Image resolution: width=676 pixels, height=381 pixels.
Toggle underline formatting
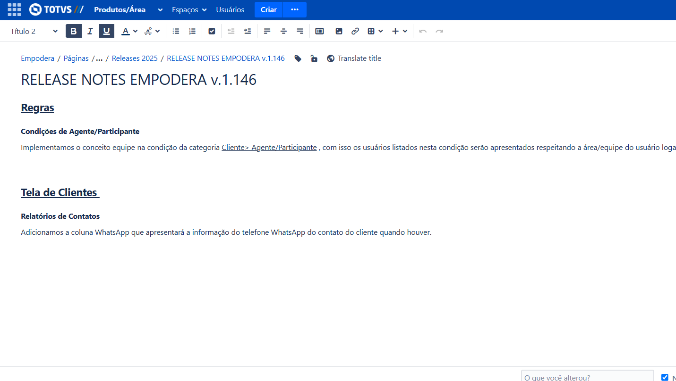pos(107,31)
